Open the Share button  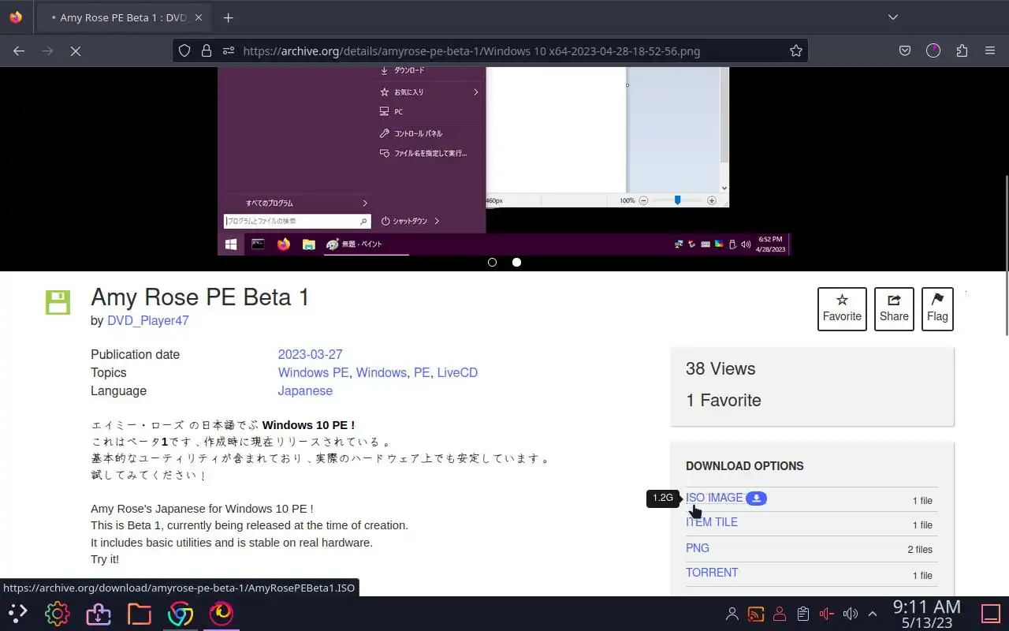(x=894, y=308)
